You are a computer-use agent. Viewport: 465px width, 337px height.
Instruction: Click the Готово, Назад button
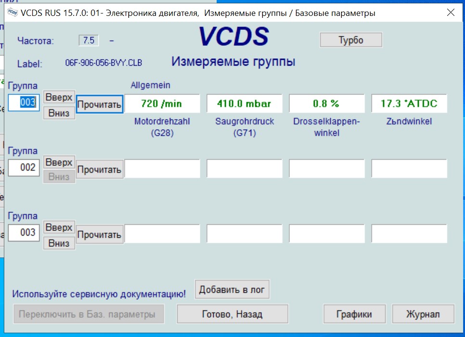pyautogui.click(x=232, y=314)
